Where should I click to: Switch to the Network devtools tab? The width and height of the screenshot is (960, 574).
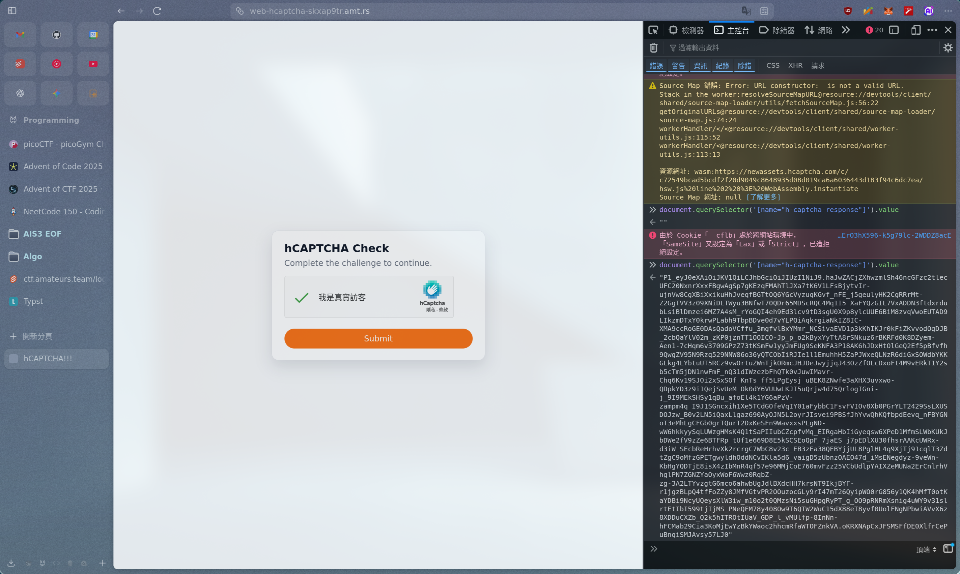pyautogui.click(x=818, y=30)
